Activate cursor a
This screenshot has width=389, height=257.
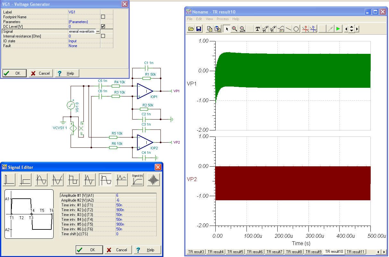[306, 29]
